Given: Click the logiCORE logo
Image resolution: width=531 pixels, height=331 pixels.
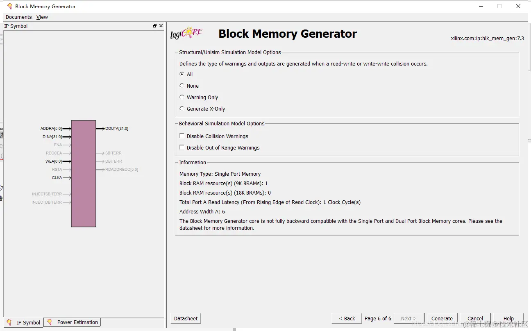Looking at the screenshot, I should pyautogui.click(x=186, y=33).
